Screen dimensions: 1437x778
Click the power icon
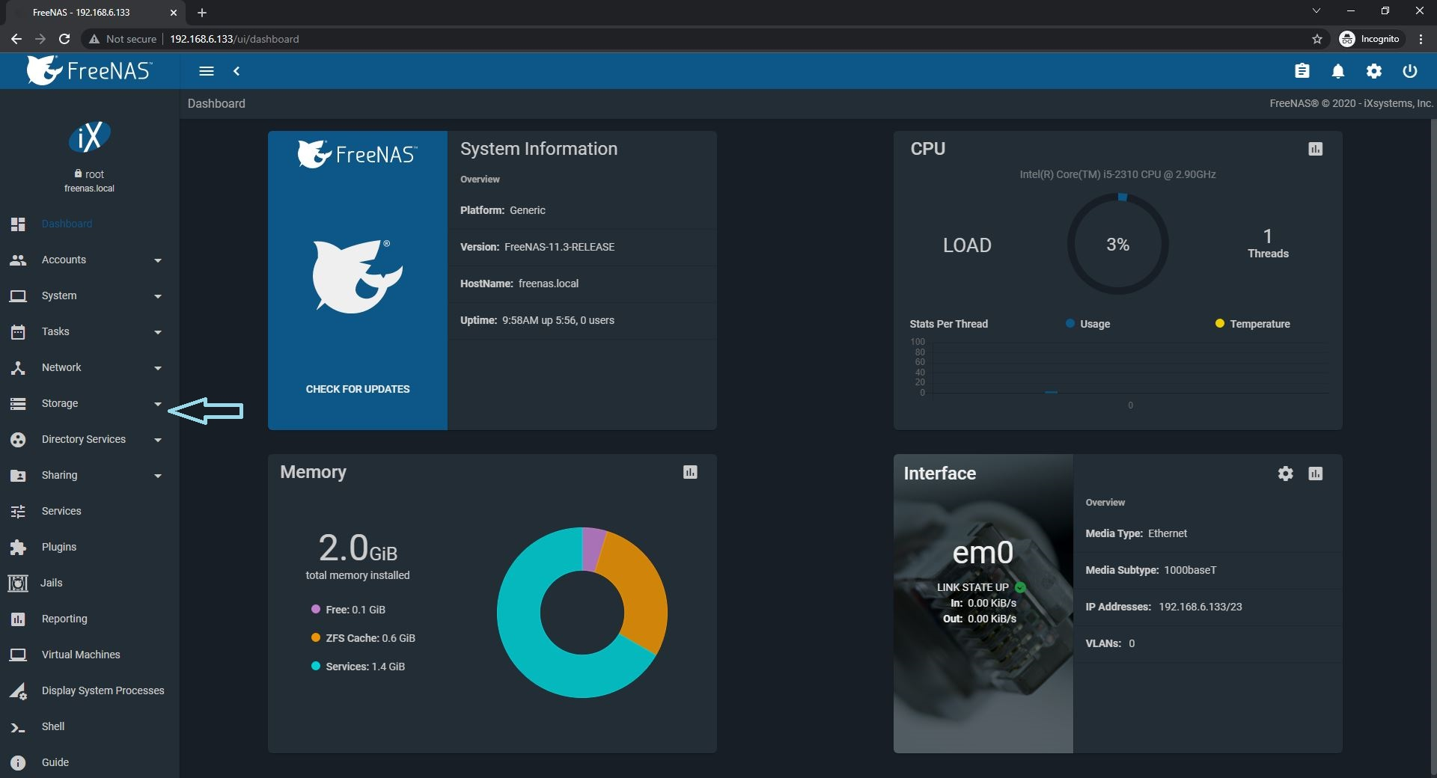click(x=1410, y=71)
